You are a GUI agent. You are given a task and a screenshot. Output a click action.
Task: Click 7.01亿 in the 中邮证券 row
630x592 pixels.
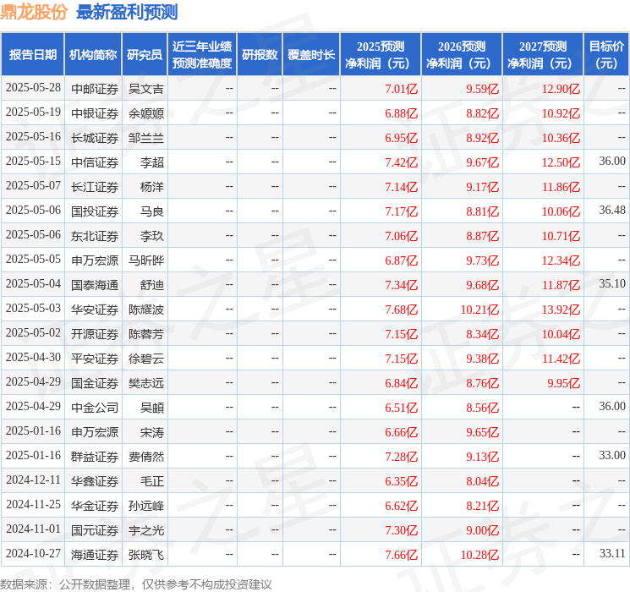point(402,89)
